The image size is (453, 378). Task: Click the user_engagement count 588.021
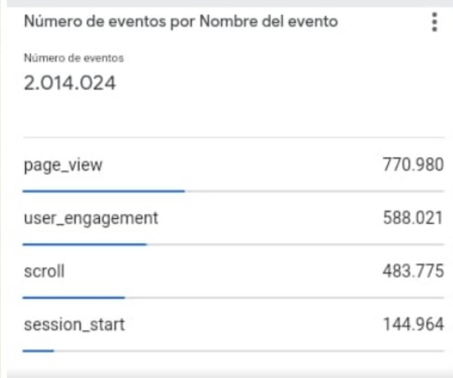tap(413, 218)
